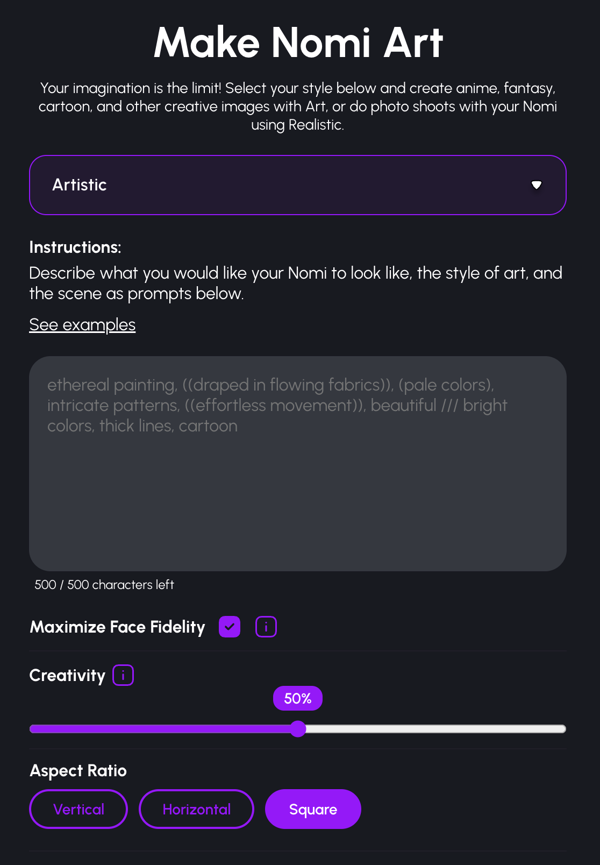Click the Creativity slider handle

pos(298,729)
